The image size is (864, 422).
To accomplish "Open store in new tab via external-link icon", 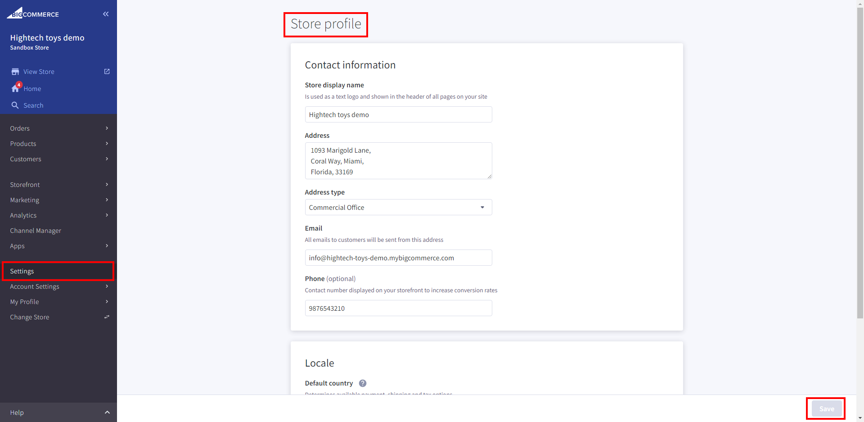I will click(107, 72).
